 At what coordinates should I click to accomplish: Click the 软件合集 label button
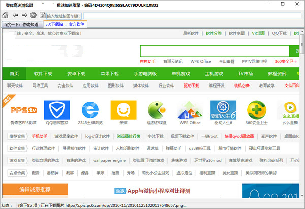[x=17, y=148]
